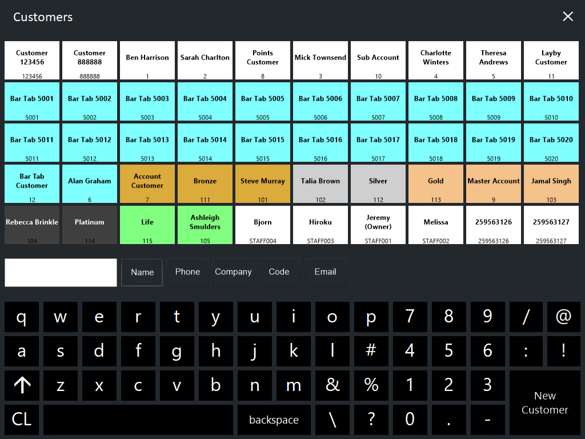This screenshot has height=439, width=585.
Task: Select the Customer 123456 tile
Action: [32, 61]
